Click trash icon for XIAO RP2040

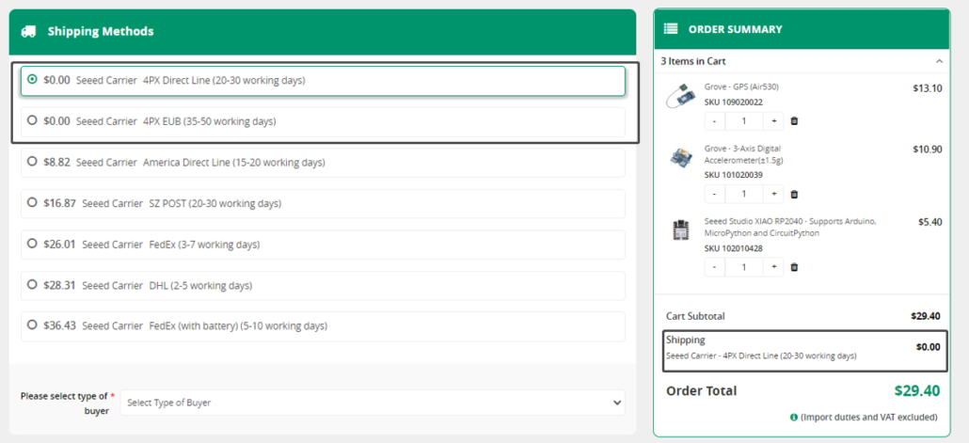pyautogui.click(x=794, y=267)
